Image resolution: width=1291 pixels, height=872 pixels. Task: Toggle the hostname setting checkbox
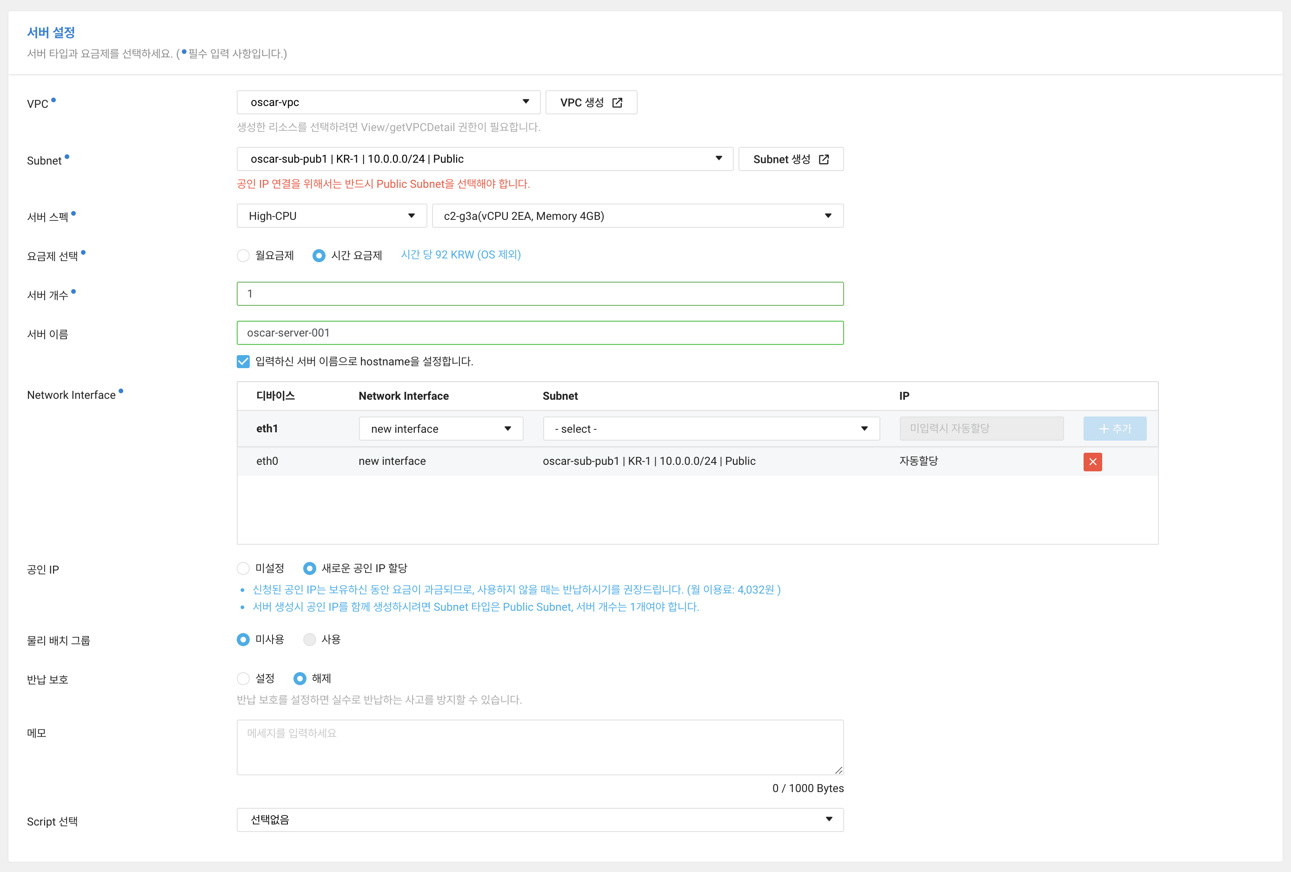click(243, 361)
